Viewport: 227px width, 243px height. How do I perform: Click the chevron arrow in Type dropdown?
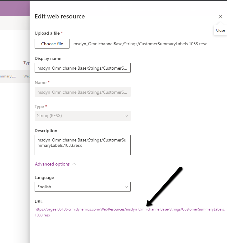click(x=126, y=116)
